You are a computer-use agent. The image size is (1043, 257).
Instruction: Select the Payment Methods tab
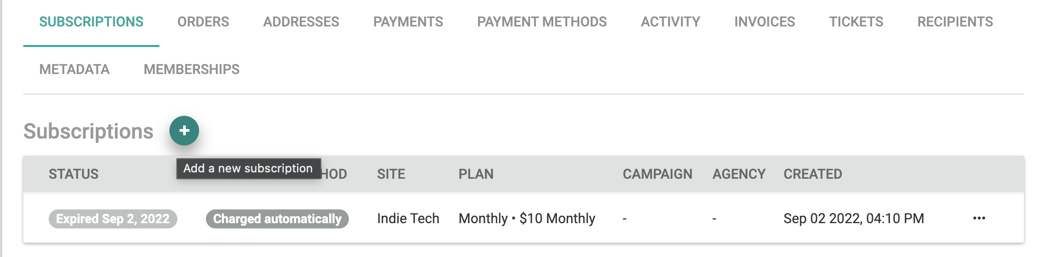click(x=542, y=22)
